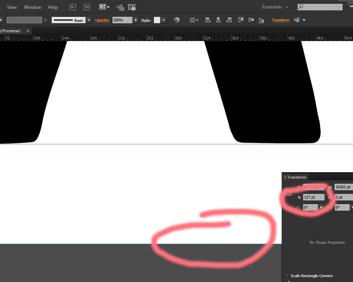Click the rotate angle icon in Transform

click(x=298, y=207)
